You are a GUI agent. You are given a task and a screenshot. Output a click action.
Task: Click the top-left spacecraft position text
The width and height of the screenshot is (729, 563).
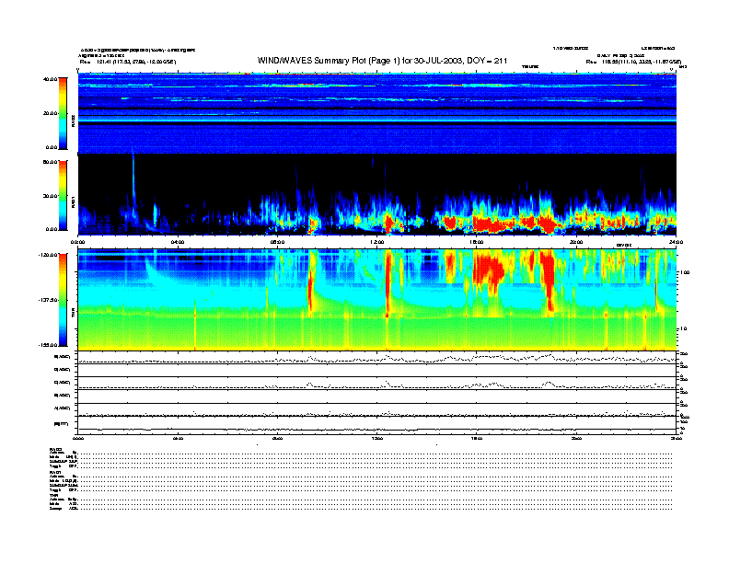pyautogui.click(x=127, y=62)
